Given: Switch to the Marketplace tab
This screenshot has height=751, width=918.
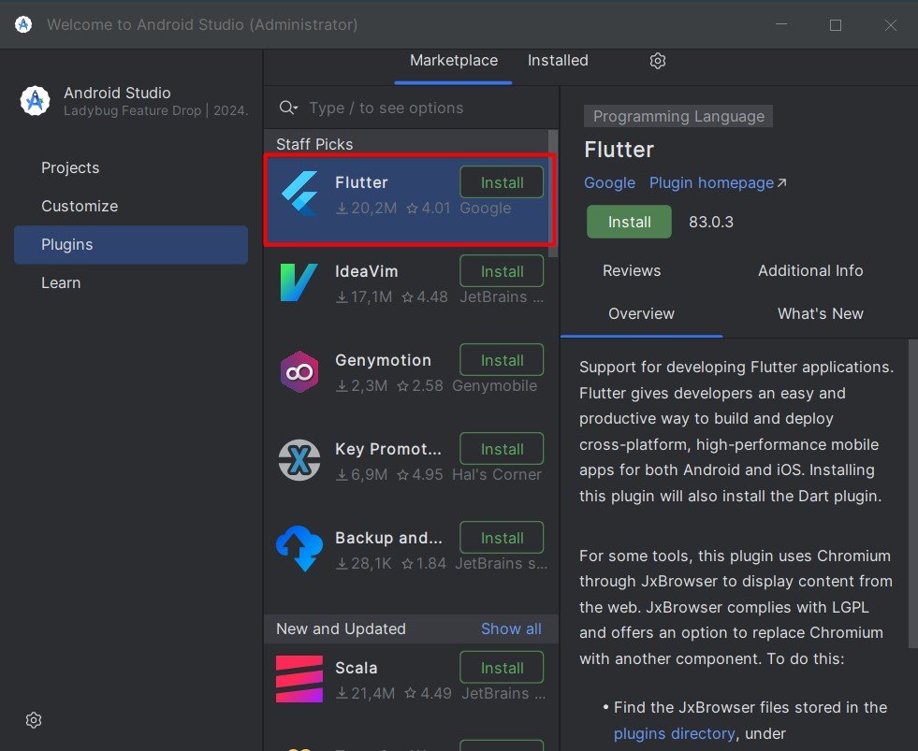Looking at the screenshot, I should coord(453,60).
